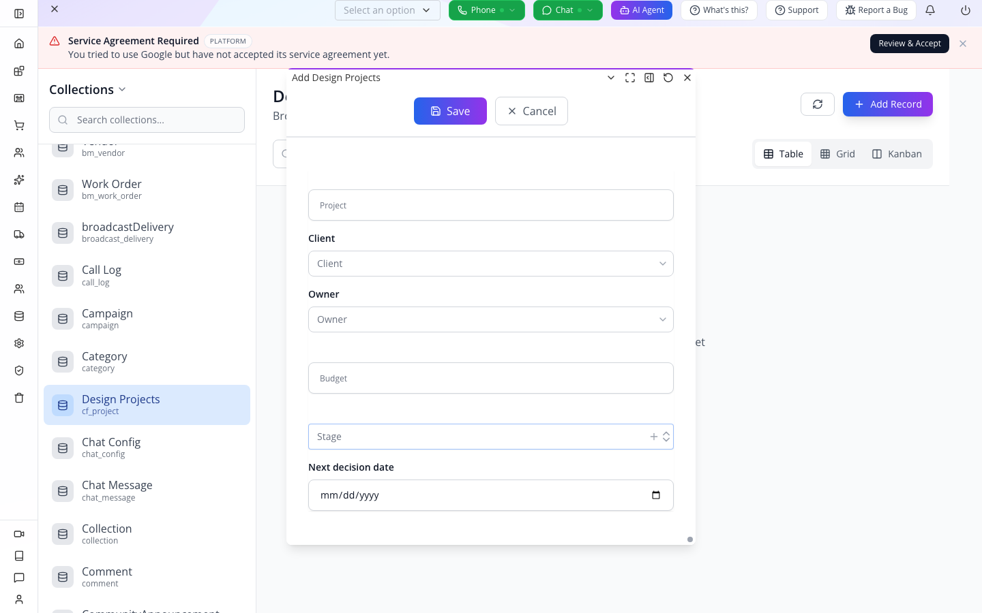Click the refresh button beside Add Record

818,104
